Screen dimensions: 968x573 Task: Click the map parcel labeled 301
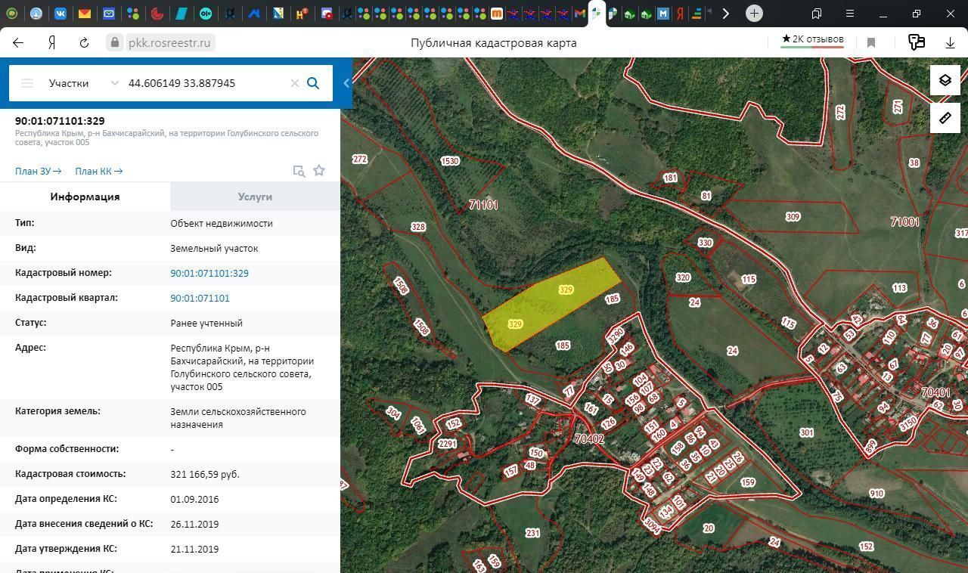tap(806, 433)
